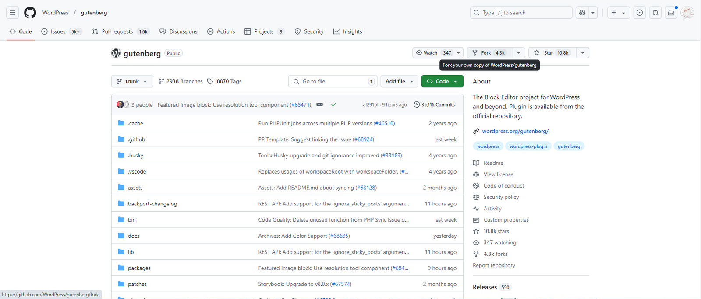Viewport: 701px width, 299px height.
Task: Click the user profile avatar
Action: [x=687, y=13]
